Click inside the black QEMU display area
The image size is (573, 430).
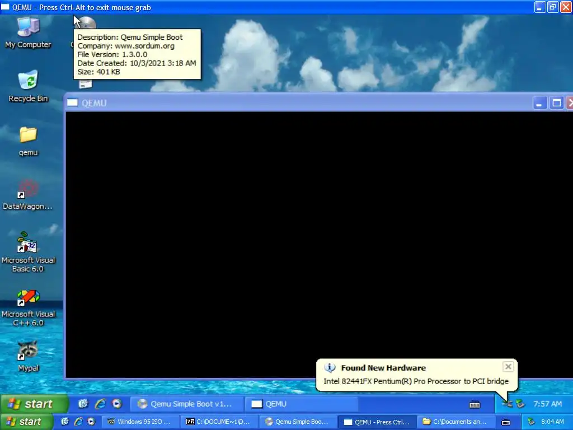pyautogui.click(x=318, y=244)
